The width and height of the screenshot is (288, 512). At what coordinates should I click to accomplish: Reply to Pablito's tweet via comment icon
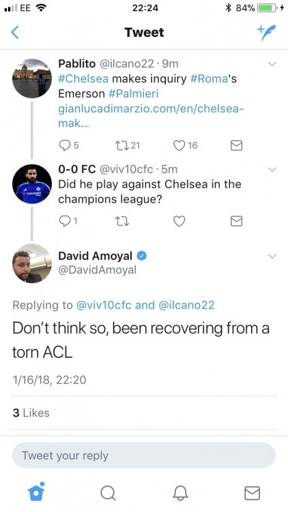pos(64,145)
